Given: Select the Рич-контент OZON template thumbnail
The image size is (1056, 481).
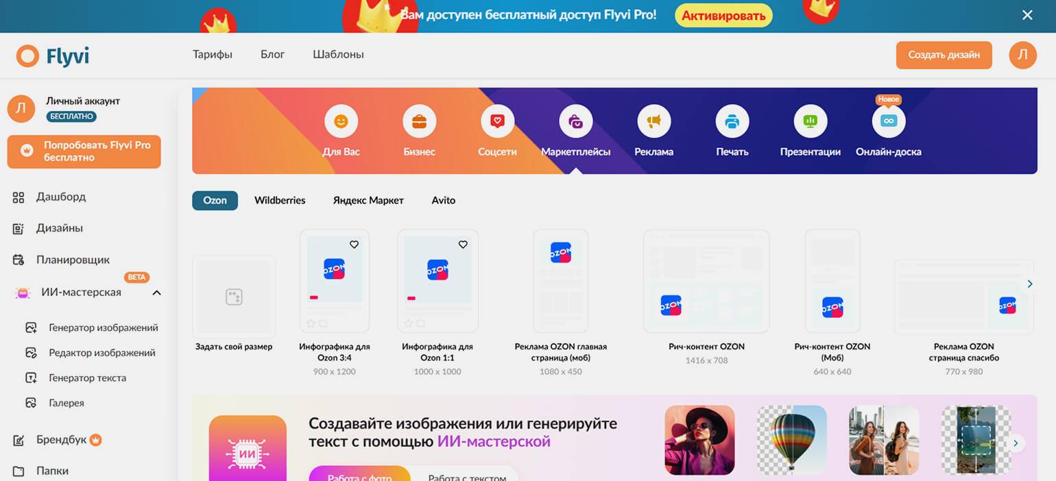Looking at the screenshot, I should (x=706, y=282).
